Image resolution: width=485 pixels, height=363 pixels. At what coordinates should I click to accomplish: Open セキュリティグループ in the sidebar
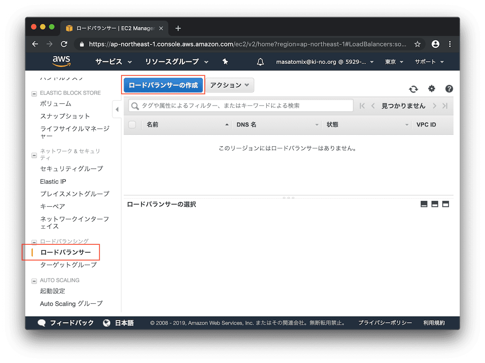(x=72, y=168)
